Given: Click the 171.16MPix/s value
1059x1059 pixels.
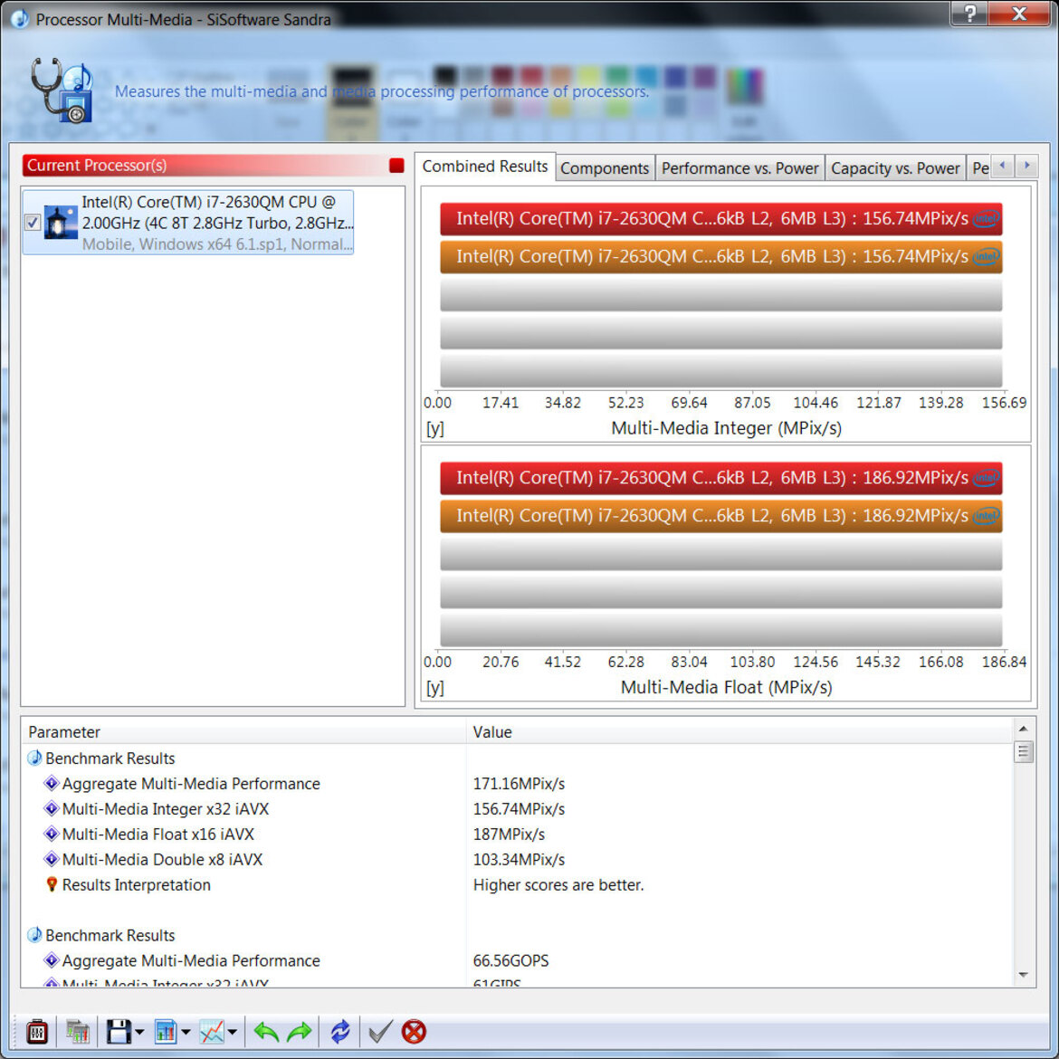Looking at the screenshot, I should click(x=519, y=784).
